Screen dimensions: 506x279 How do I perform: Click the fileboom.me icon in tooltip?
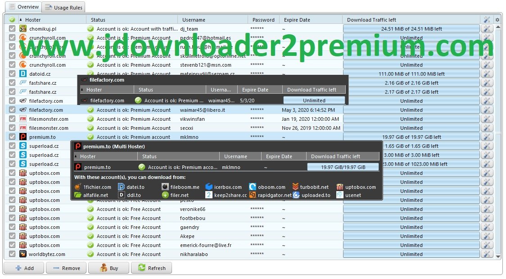tap(165, 187)
